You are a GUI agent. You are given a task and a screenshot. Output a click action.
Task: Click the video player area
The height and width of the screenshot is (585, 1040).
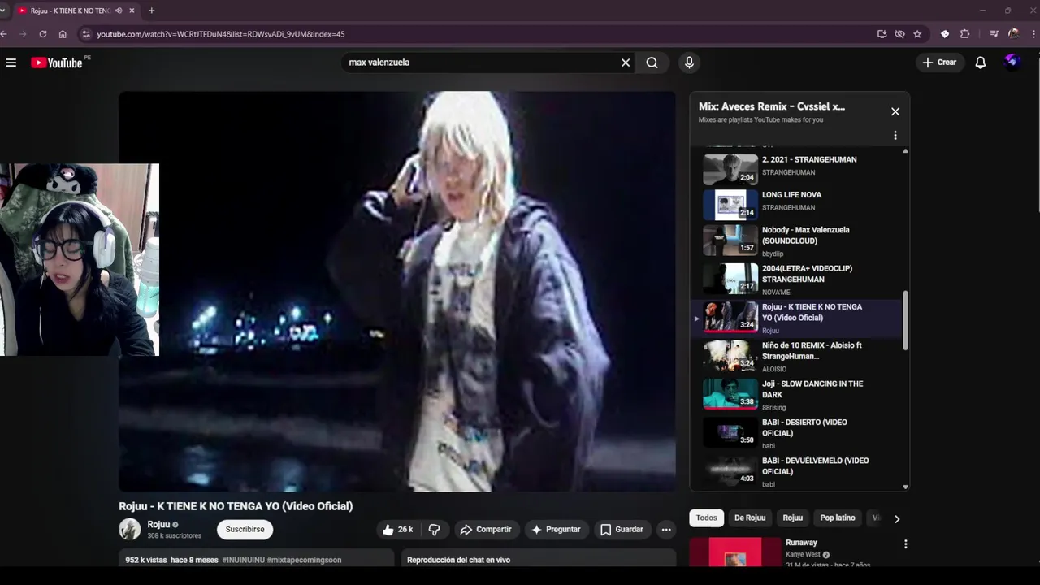(x=397, y=291)
